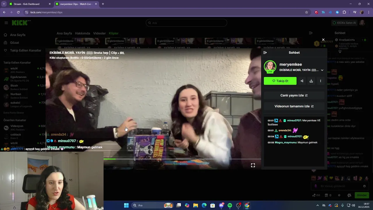Open Chrome media controls icon
This screenshot has width=373, height=210.
[355, 12]
